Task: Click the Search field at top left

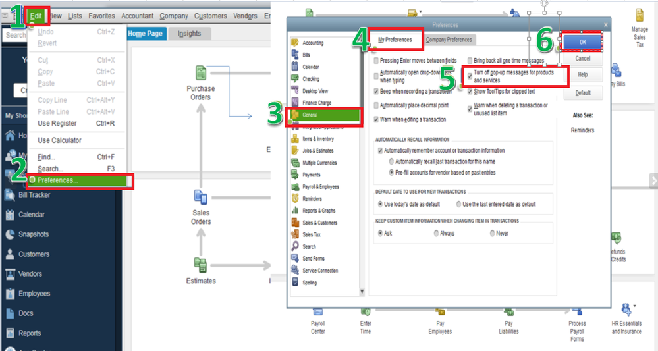Action: [x=15, y=35]
